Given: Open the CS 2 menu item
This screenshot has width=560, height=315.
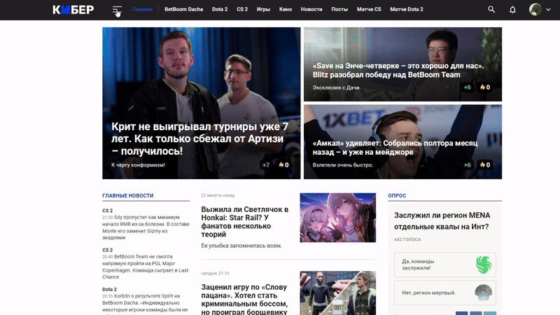Looking at the screenshot, I should tap(242, 9).
